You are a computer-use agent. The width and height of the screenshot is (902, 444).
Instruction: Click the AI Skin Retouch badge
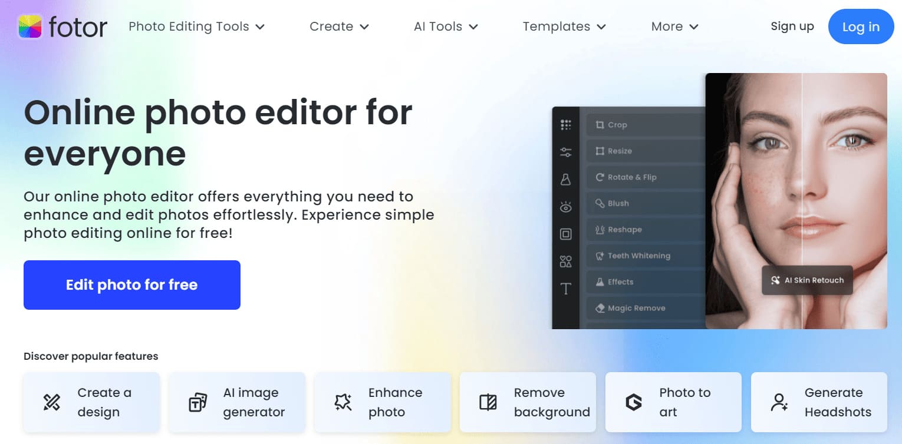pos(808,280)
